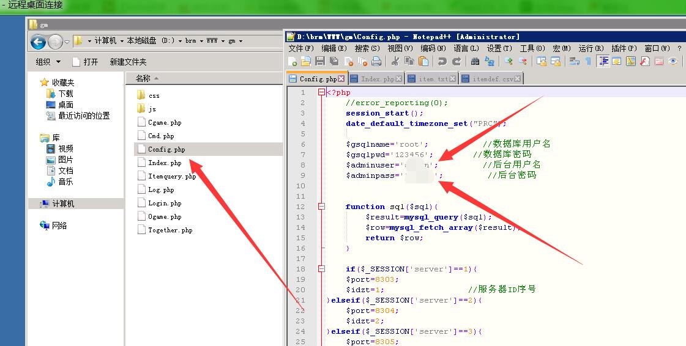Screen dimensions: 686x346
Task: Toggle show all characters pilcrow icon
Action: pyautogui.click(x=588, y=61)
